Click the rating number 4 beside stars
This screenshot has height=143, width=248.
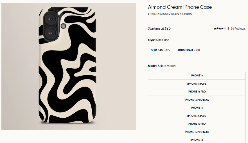coord(228,28)
